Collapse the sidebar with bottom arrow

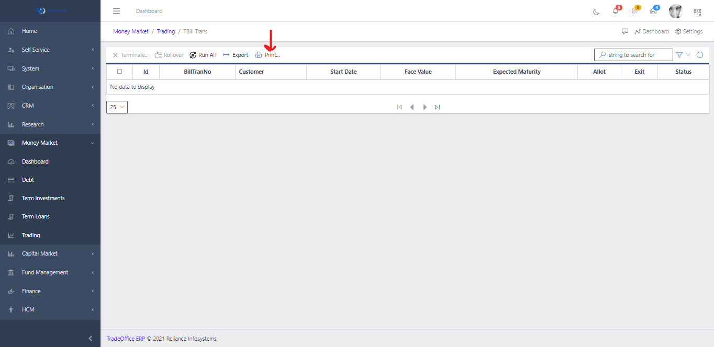[91, 338]
